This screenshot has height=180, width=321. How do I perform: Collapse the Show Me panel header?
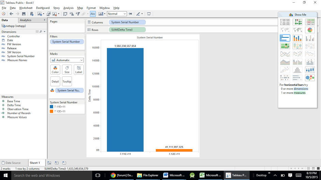click(x=298, y=15)
